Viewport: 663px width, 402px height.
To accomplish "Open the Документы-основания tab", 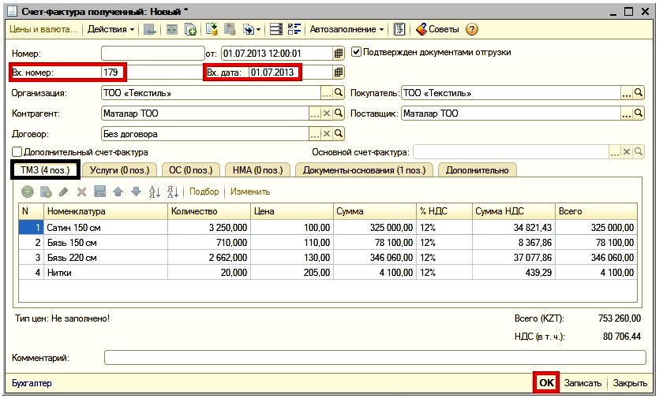I will coord(363,169).
